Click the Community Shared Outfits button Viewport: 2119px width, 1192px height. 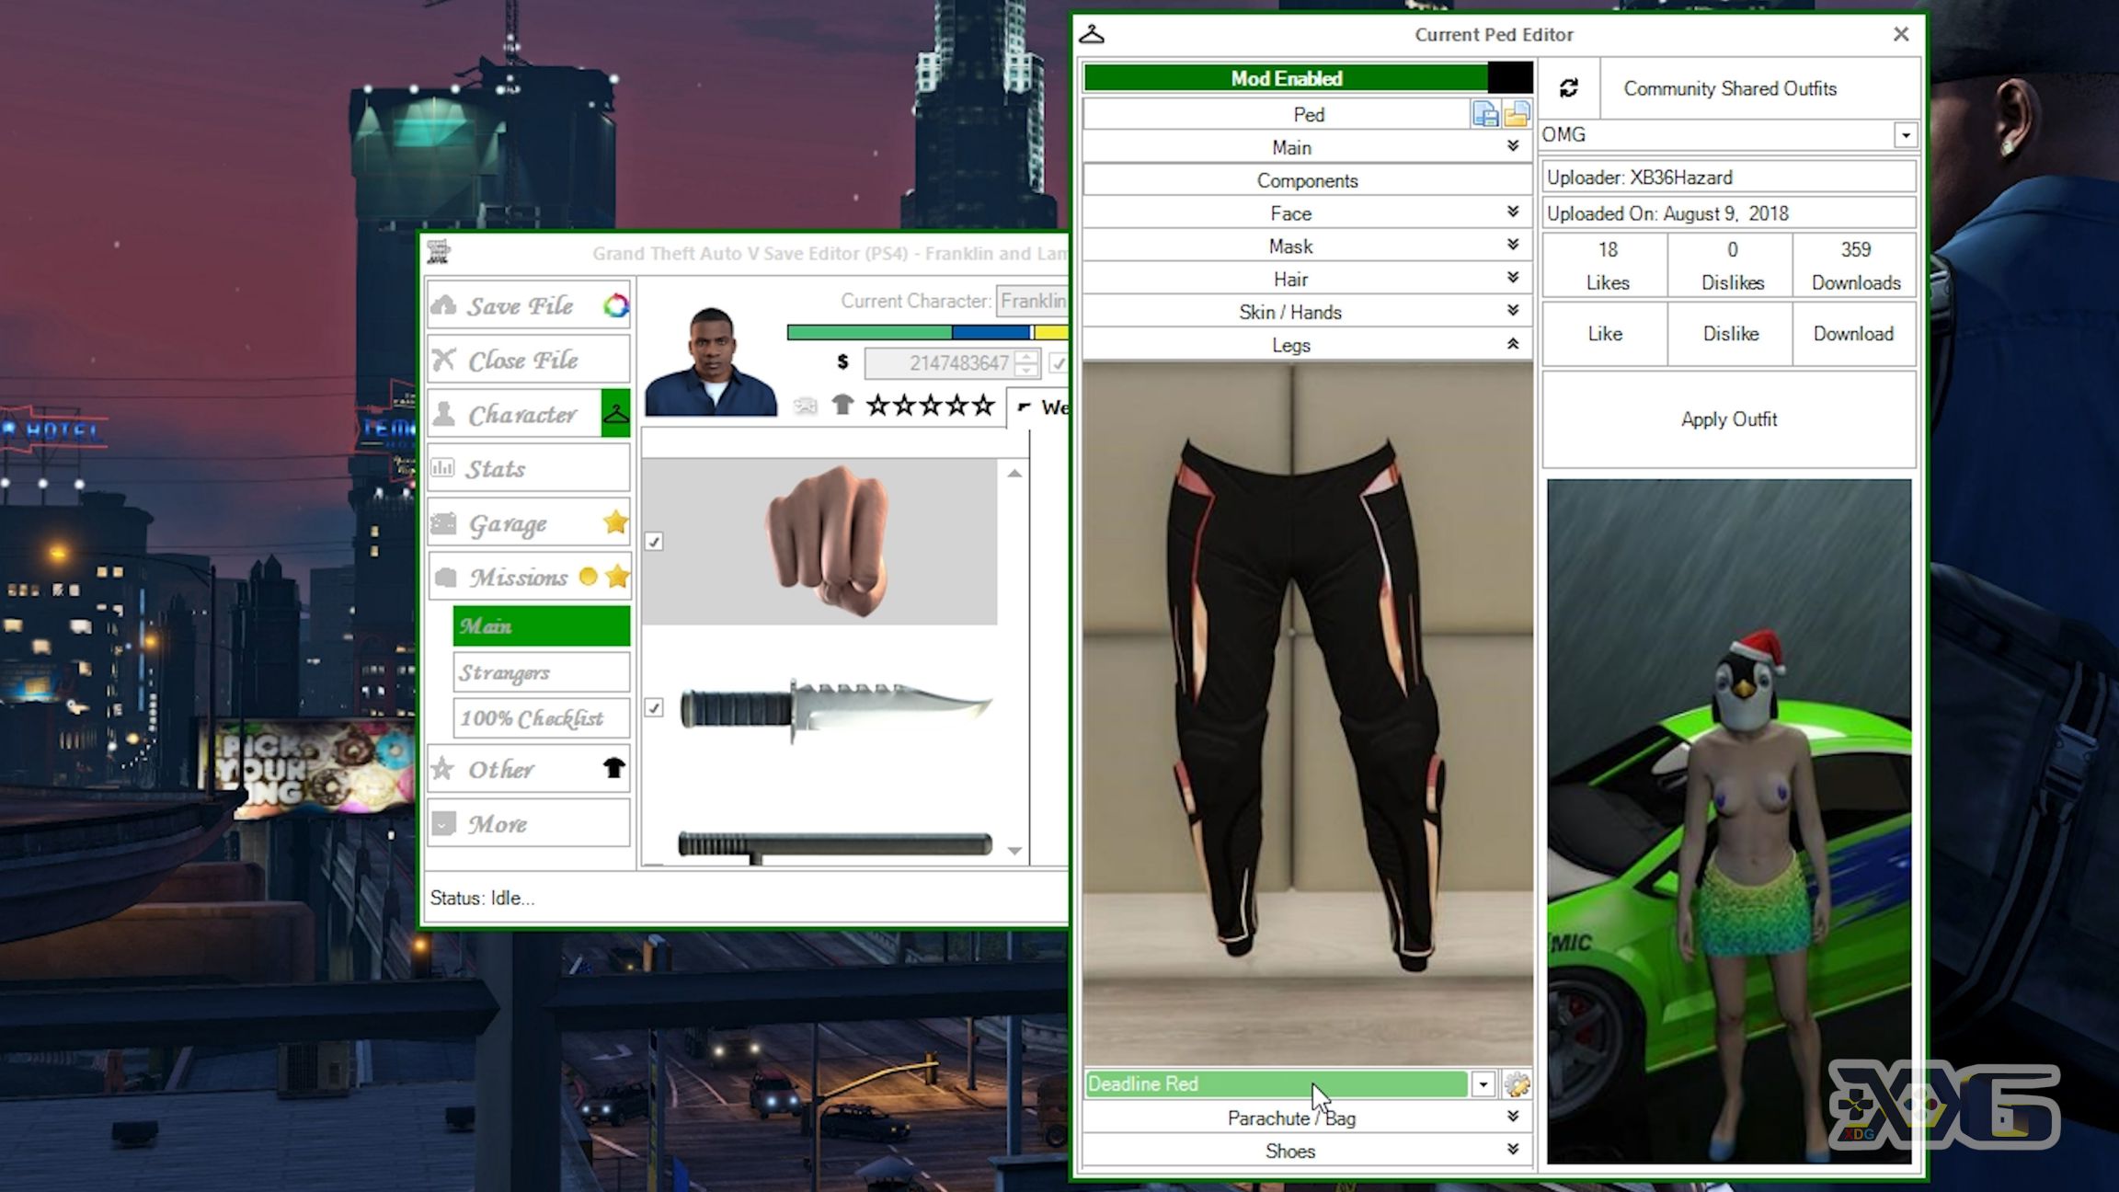pyautogui.click(x=1759, y=88)
